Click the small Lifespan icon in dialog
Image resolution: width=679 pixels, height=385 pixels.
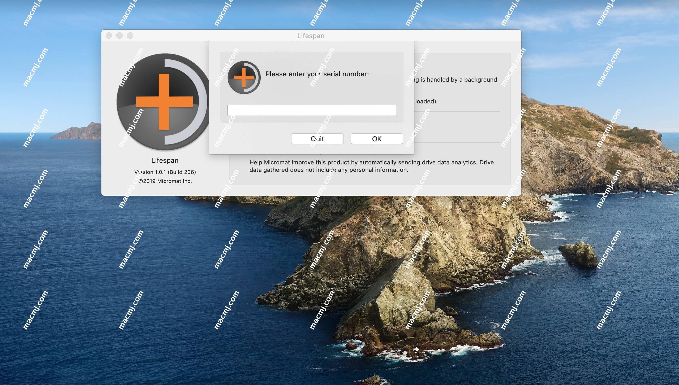coord(244,77)
